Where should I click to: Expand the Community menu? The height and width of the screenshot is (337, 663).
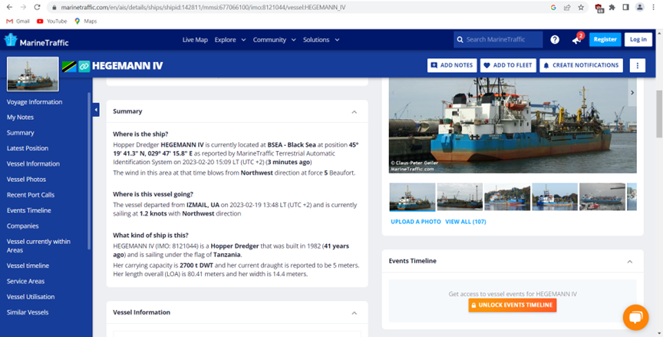click(x=275, y=40)
